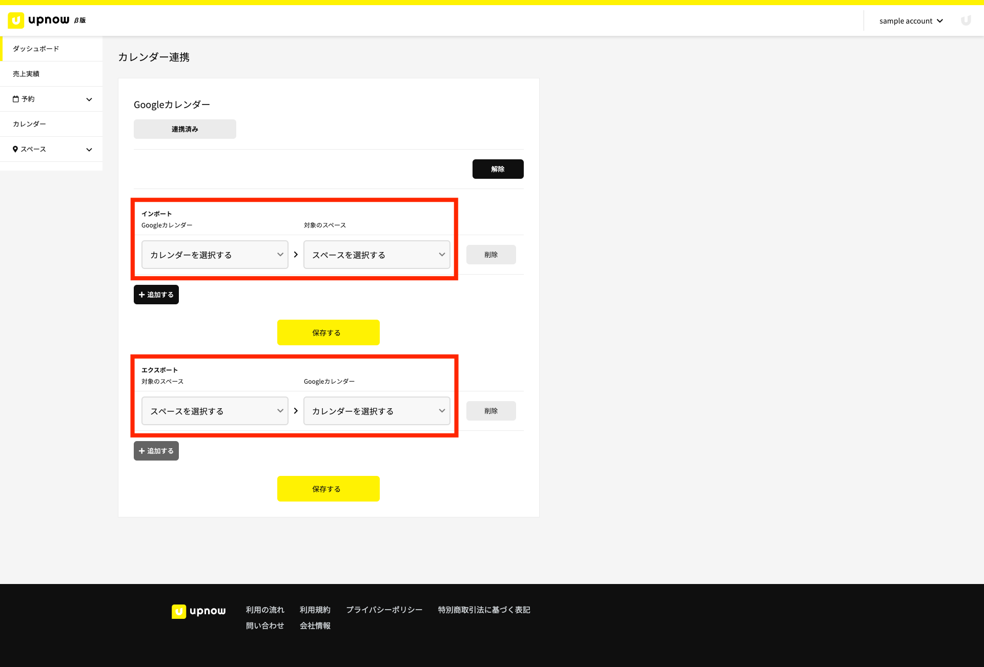Open 問い合わせ footer link
This screenshot has width=984, height=667.
pyautogui.click(x=265, y=626)
